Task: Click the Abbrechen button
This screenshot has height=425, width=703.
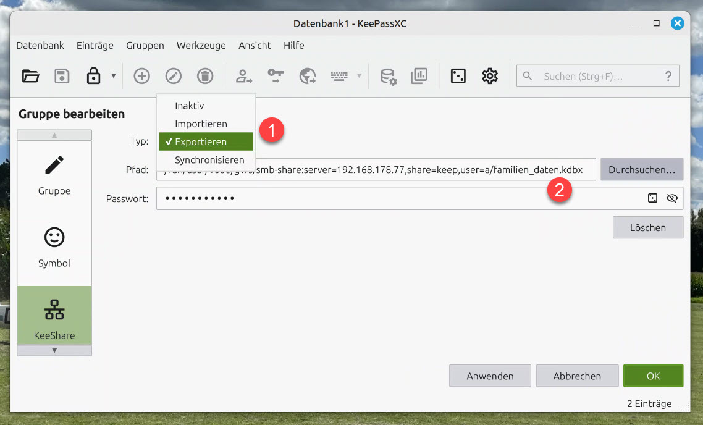Action: tap(577, 376)
